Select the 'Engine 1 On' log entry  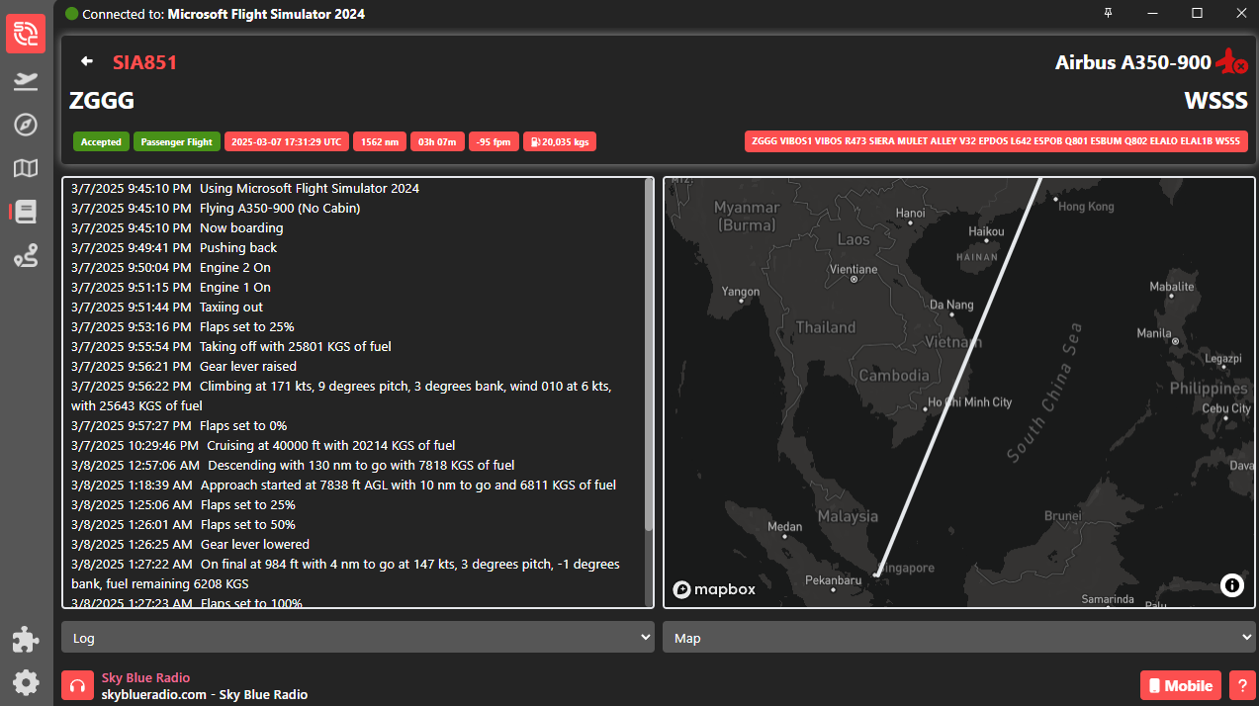[x=171, y=287]
